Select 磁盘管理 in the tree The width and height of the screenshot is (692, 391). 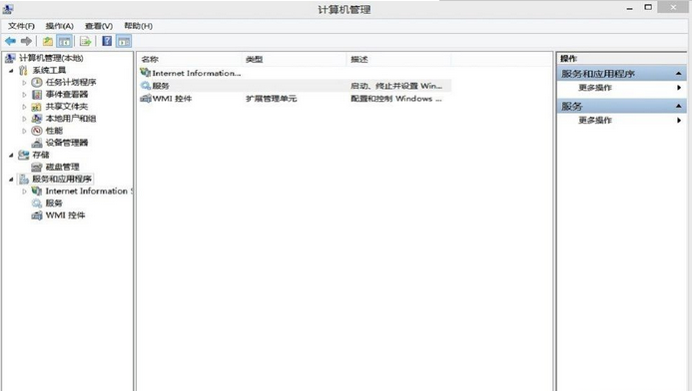[62, 167]
